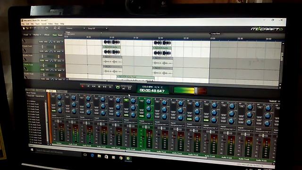The height and width of the screenshot is (170, 302).
Task: Toggle the mute button on mixer channel 1
Action: click(x=53, y=111)
